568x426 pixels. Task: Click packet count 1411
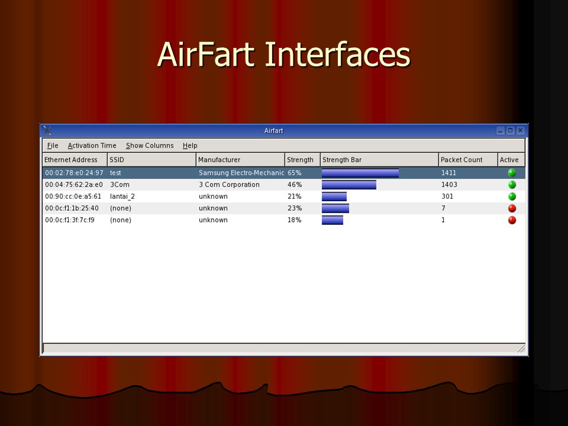(x=448, y=173)
